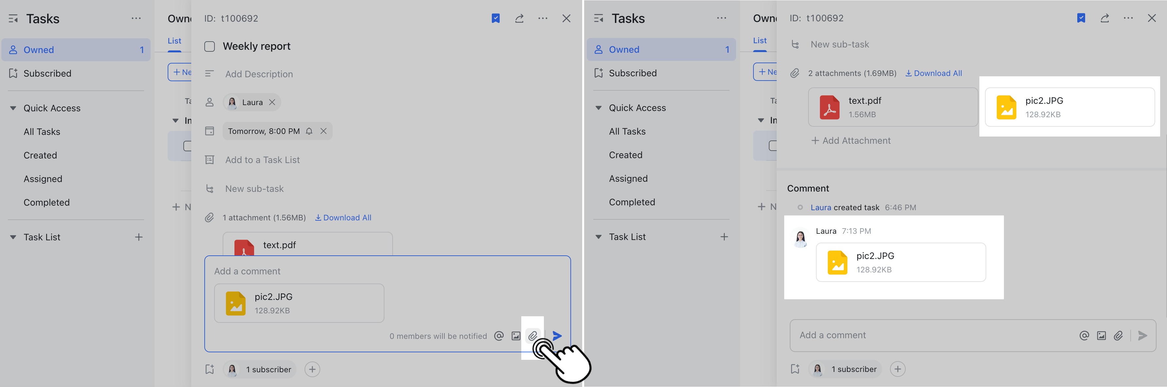Open the task options ellipsis menu

pos(543,18)
